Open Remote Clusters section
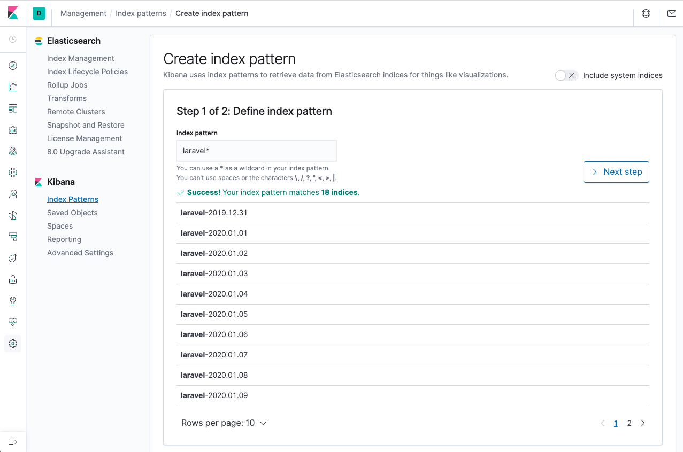683x452 pixels. (x=76, y=112)
